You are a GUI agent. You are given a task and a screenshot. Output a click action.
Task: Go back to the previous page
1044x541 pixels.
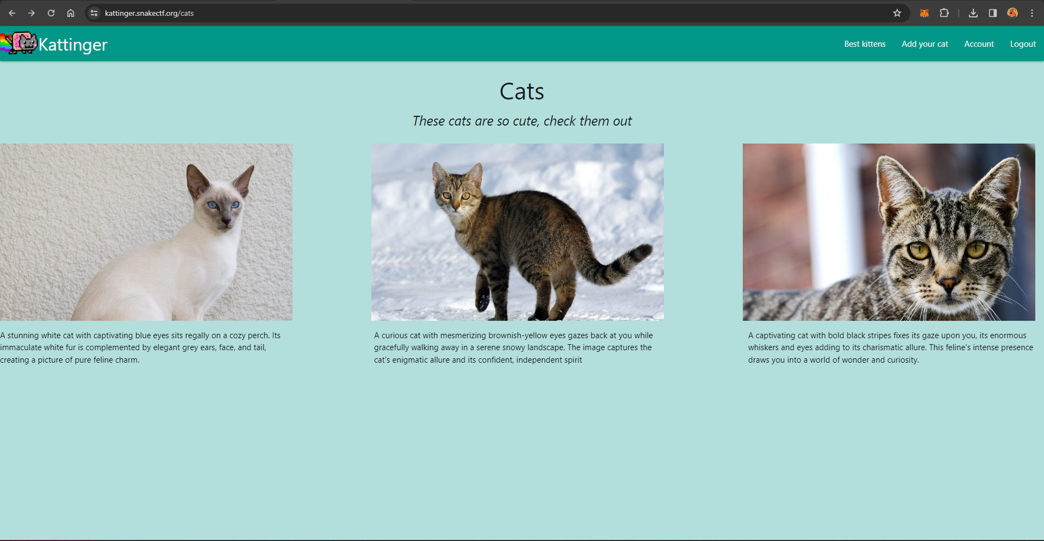click(12, 13)
